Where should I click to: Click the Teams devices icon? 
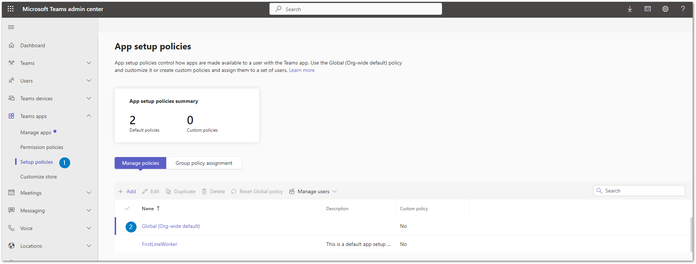click(x=11, y=98)
